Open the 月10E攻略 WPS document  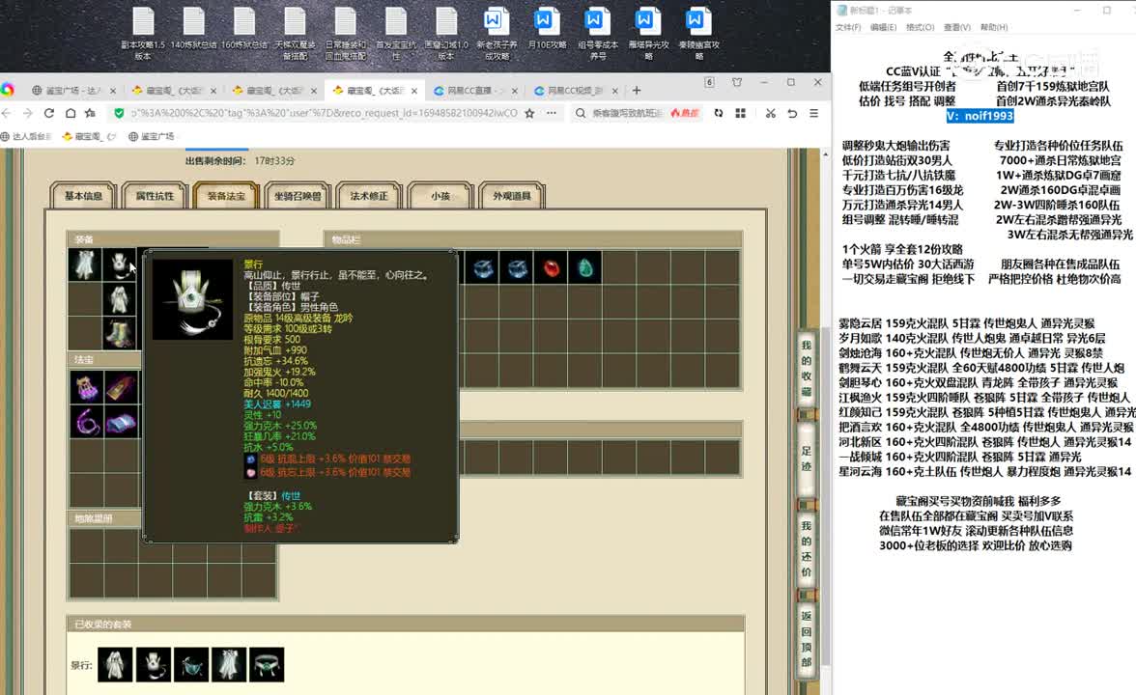(x=547, y=29)
